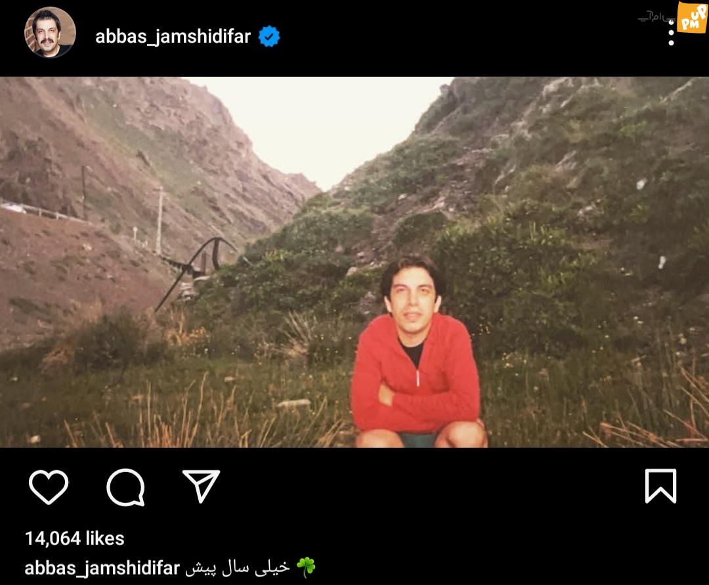Screen dimensions: 709x585
Task: Open abbas_jamshidifar's round profile picture
Action: 50,32
